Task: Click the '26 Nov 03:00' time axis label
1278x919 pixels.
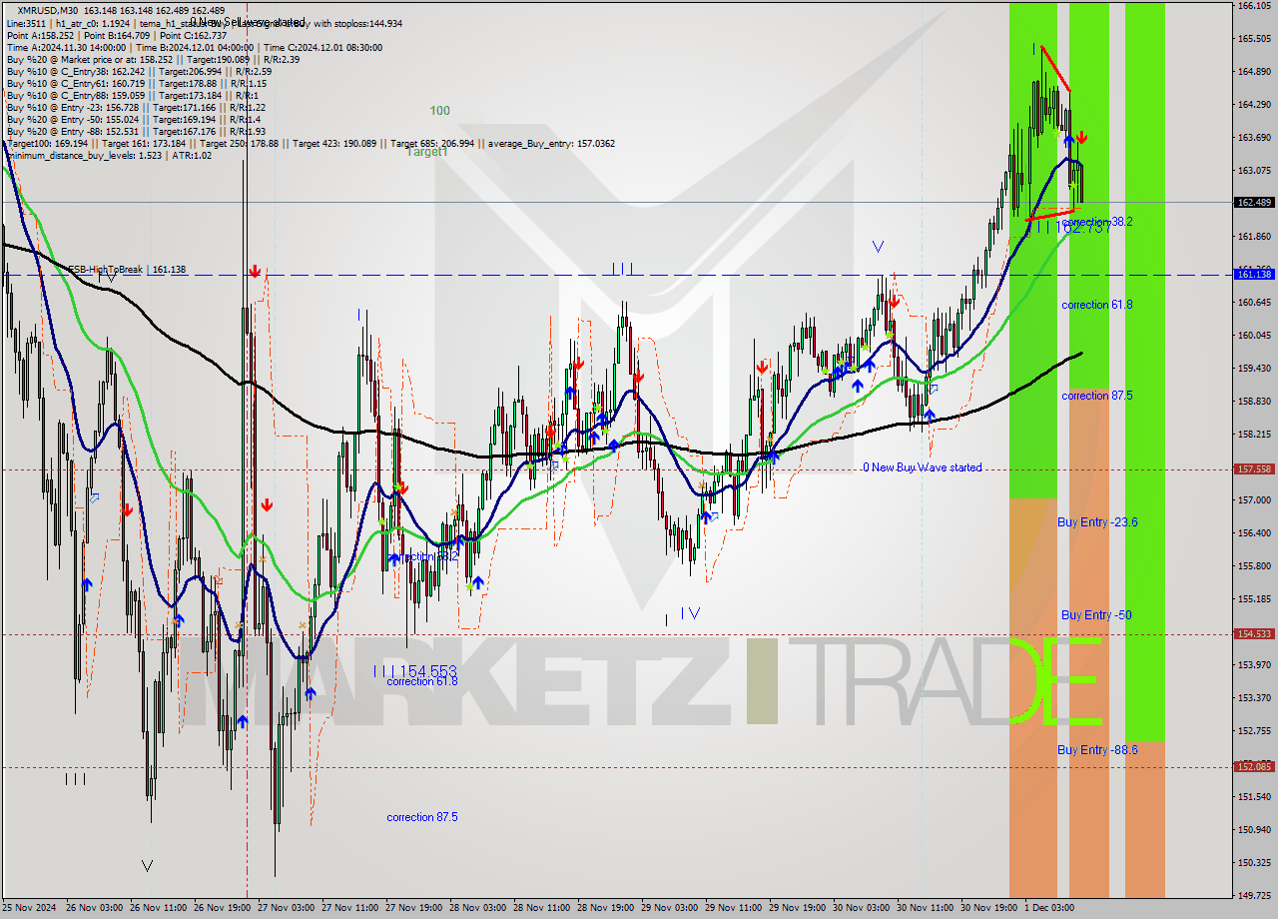Action: pos(95,908)
